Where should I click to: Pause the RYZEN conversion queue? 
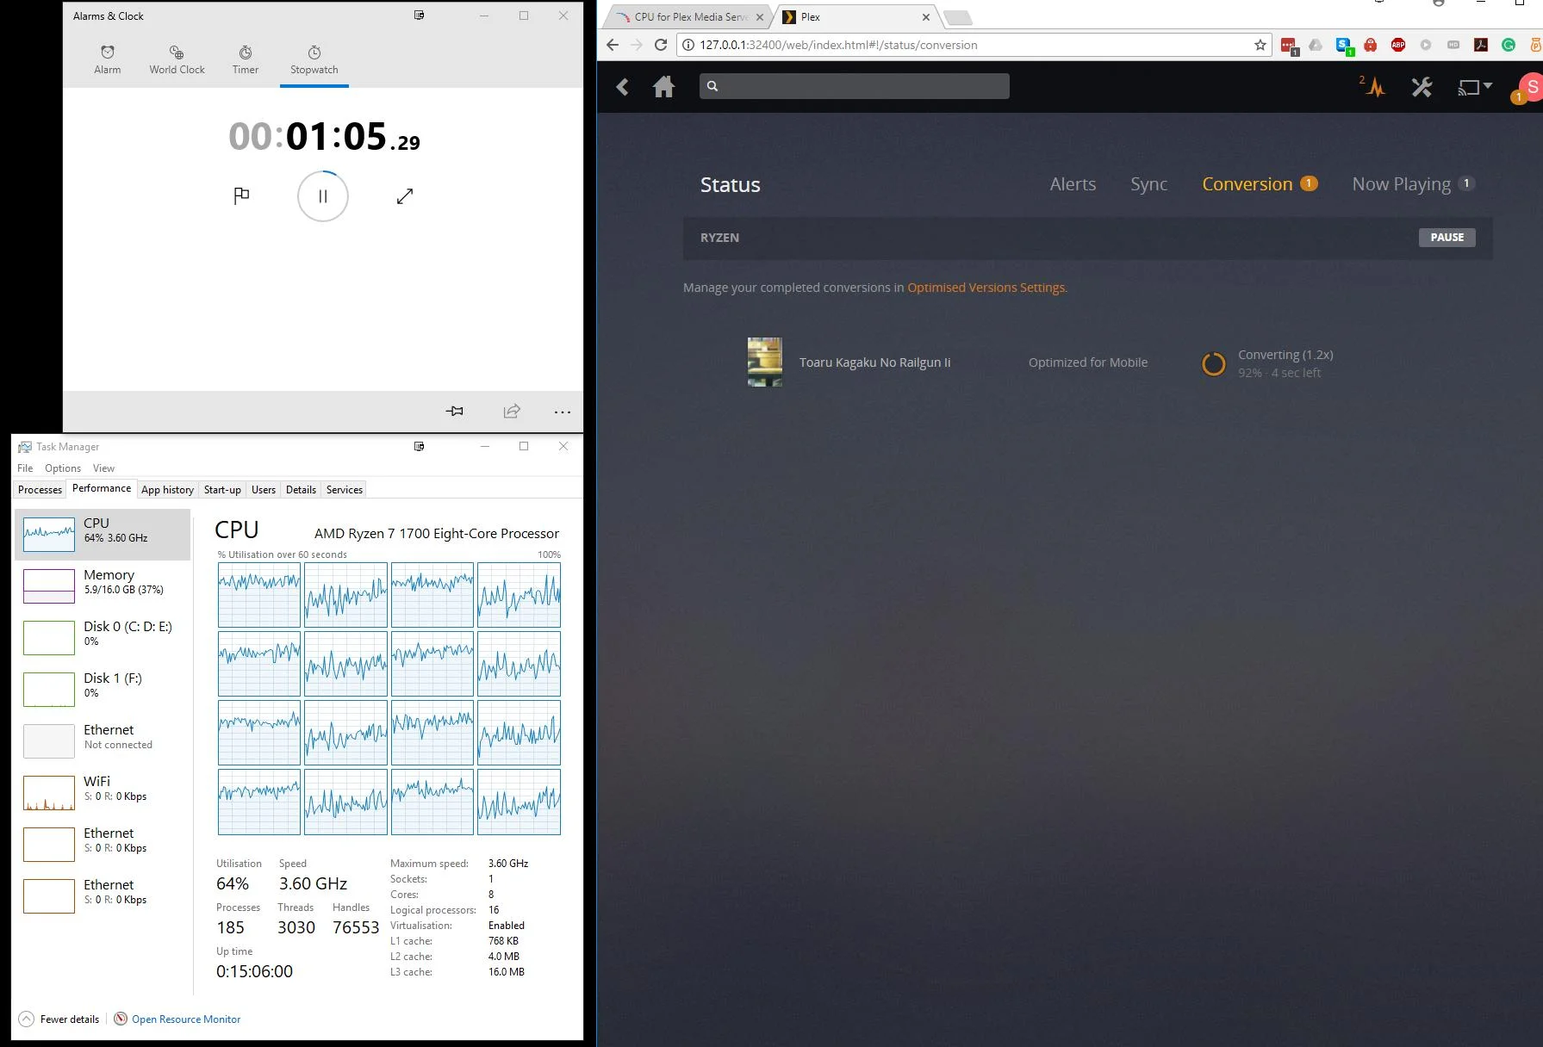point(1447,238)
